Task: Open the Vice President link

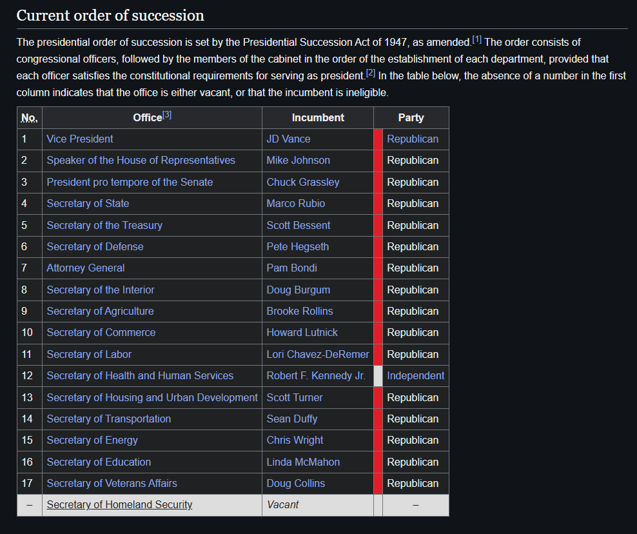Action: (x=80, y=139)
